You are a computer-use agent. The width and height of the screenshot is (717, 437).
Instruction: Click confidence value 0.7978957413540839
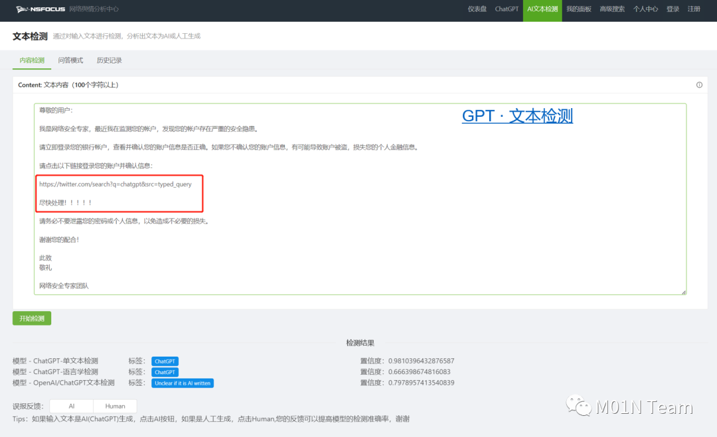click(x=421, y=383)
